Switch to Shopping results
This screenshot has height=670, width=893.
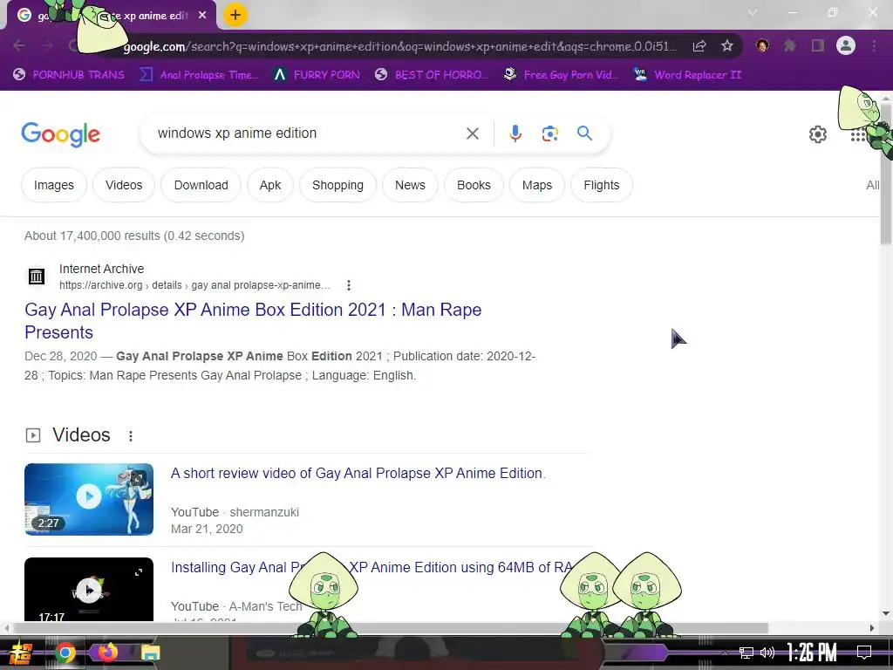point(337,185)
